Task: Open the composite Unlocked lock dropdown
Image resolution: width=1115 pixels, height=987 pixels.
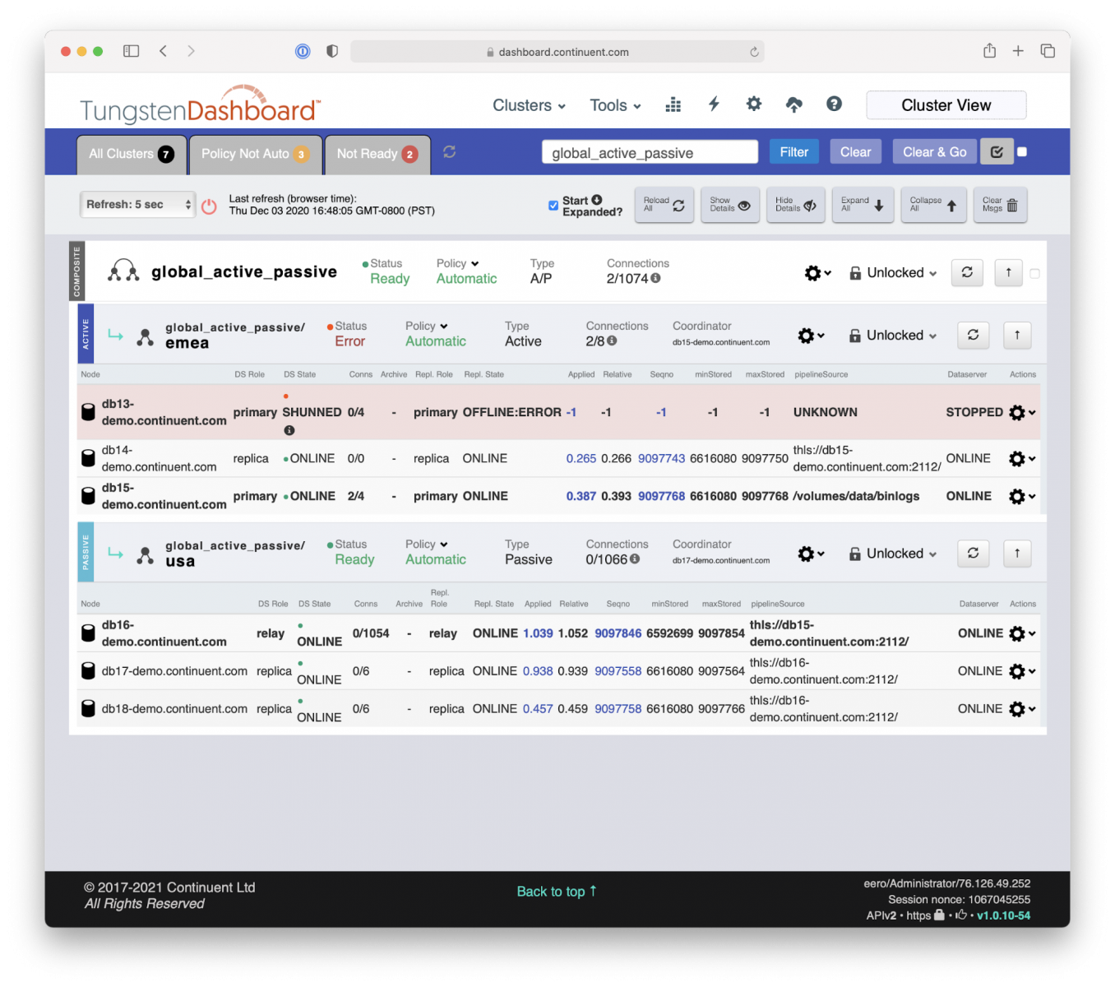Action: (x=893, y=273)
